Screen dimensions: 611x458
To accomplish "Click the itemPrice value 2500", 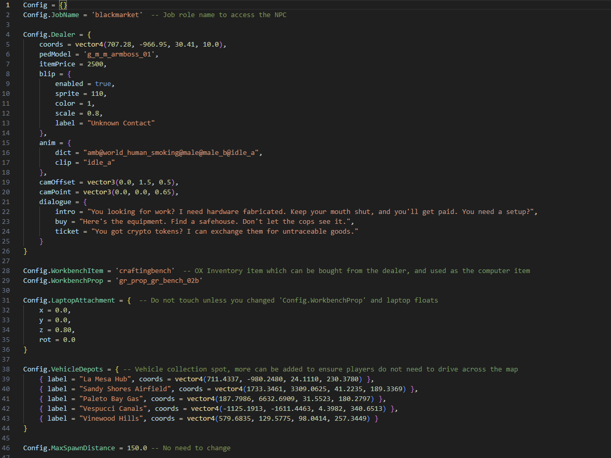I will [x=95, y=64].
